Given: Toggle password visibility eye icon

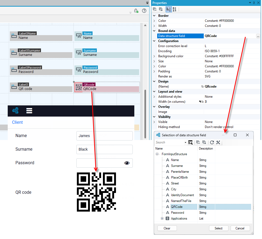Looking at the screenshot, I should tap(127, 163).
